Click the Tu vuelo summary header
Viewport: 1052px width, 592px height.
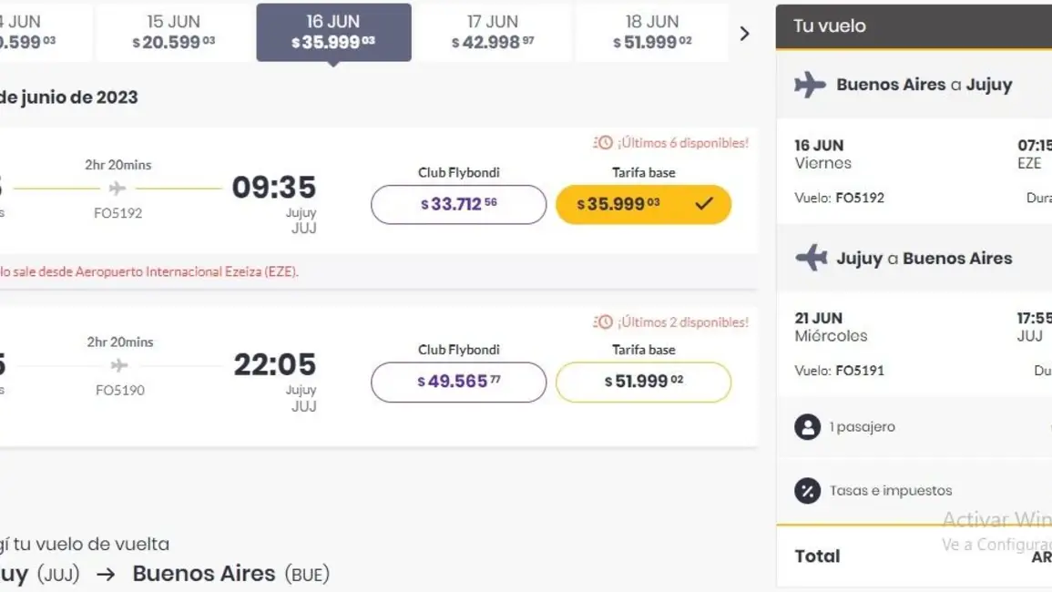(914, 26)
